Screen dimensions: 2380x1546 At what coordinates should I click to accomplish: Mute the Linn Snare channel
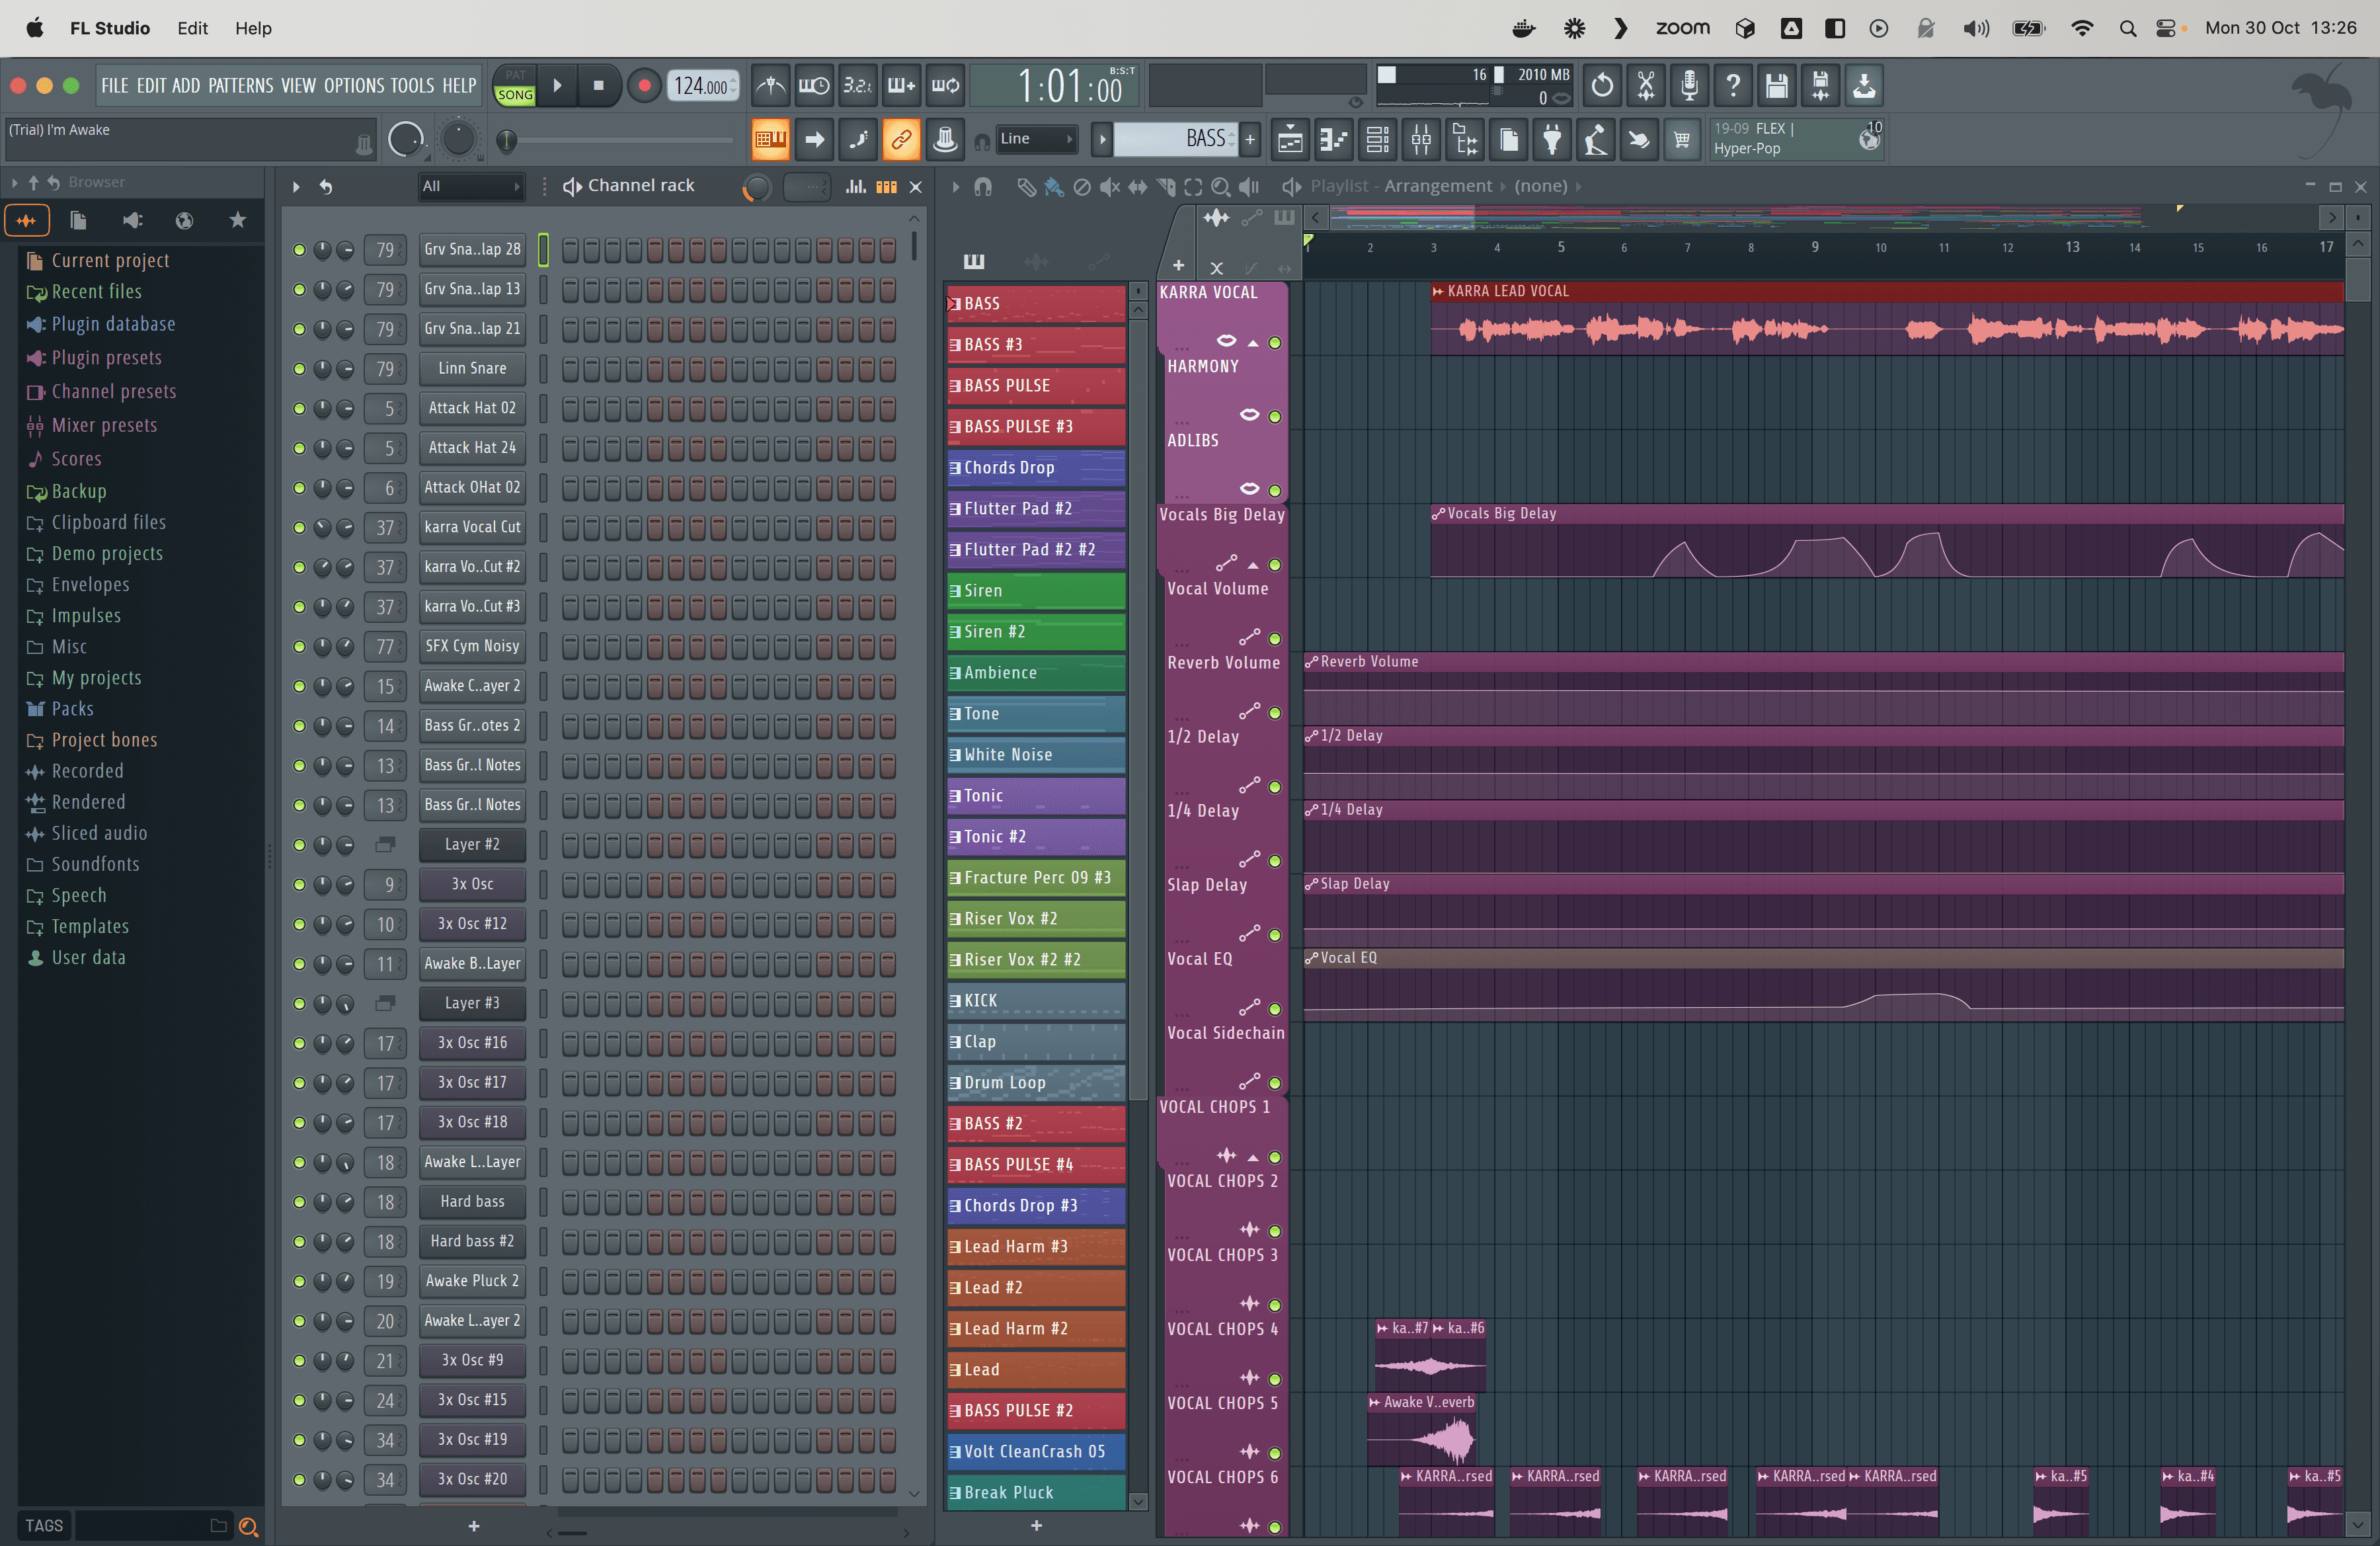pos(299,369)
